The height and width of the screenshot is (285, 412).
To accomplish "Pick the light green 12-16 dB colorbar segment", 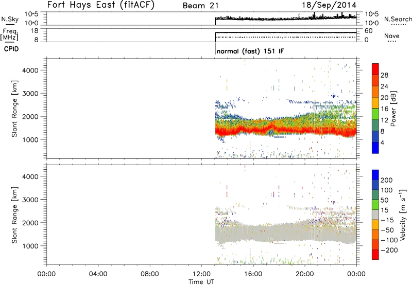I will (x=375, y=114).
